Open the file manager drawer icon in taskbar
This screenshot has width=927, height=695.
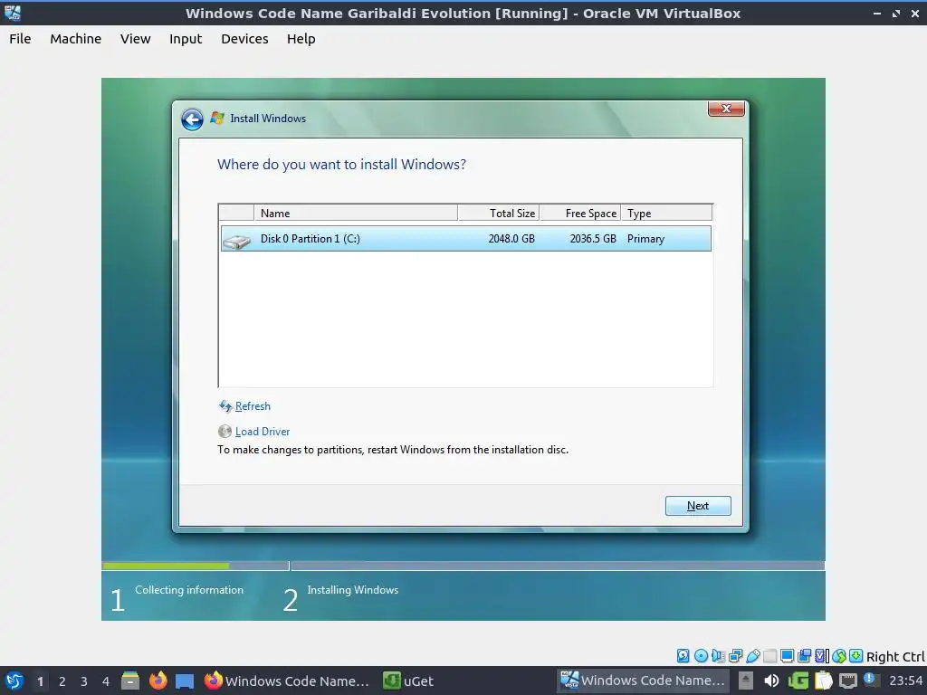[x=130, y=681]
